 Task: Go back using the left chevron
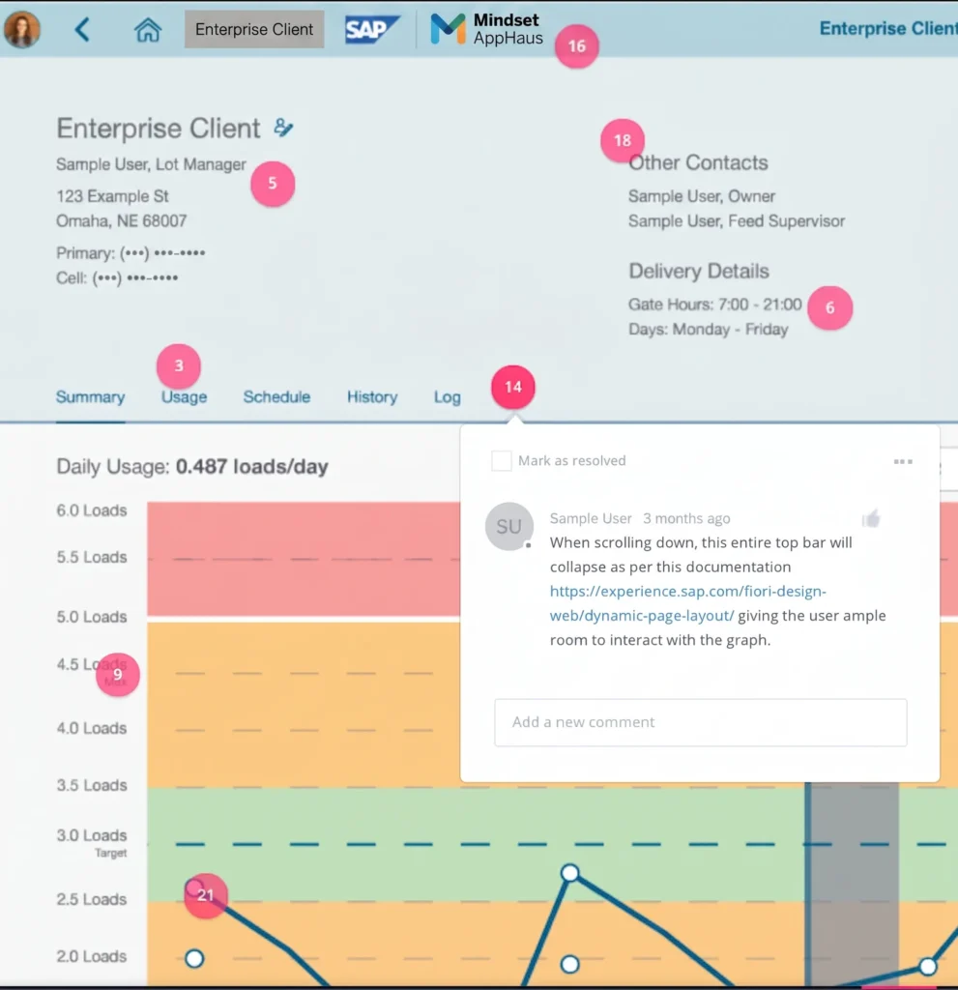(x=82, y=29)
